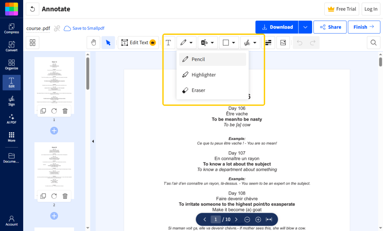Go to next page in navigator
This screenshot has width=383, height=231.
pyautogui.click(x=236, y=219)
